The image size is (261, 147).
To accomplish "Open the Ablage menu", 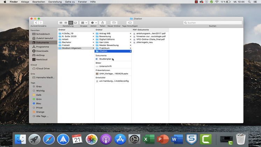I will (x=25, y=2).
